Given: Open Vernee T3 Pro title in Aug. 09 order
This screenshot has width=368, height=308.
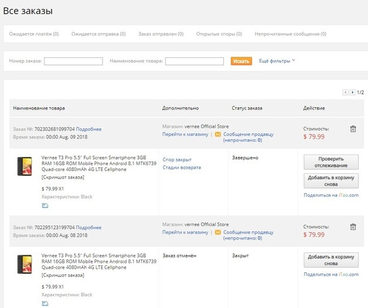Looking at the screenshot, I should (x=99, y=163).
